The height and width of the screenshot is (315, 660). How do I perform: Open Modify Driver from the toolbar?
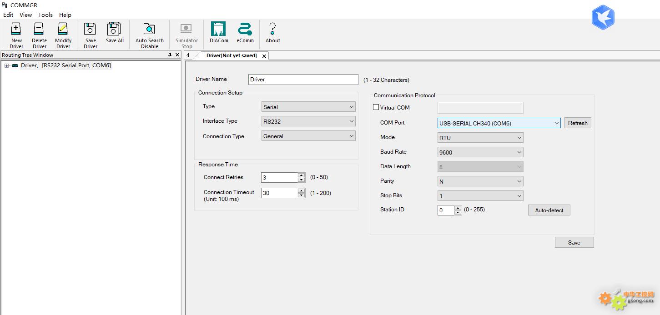(63, 30)
